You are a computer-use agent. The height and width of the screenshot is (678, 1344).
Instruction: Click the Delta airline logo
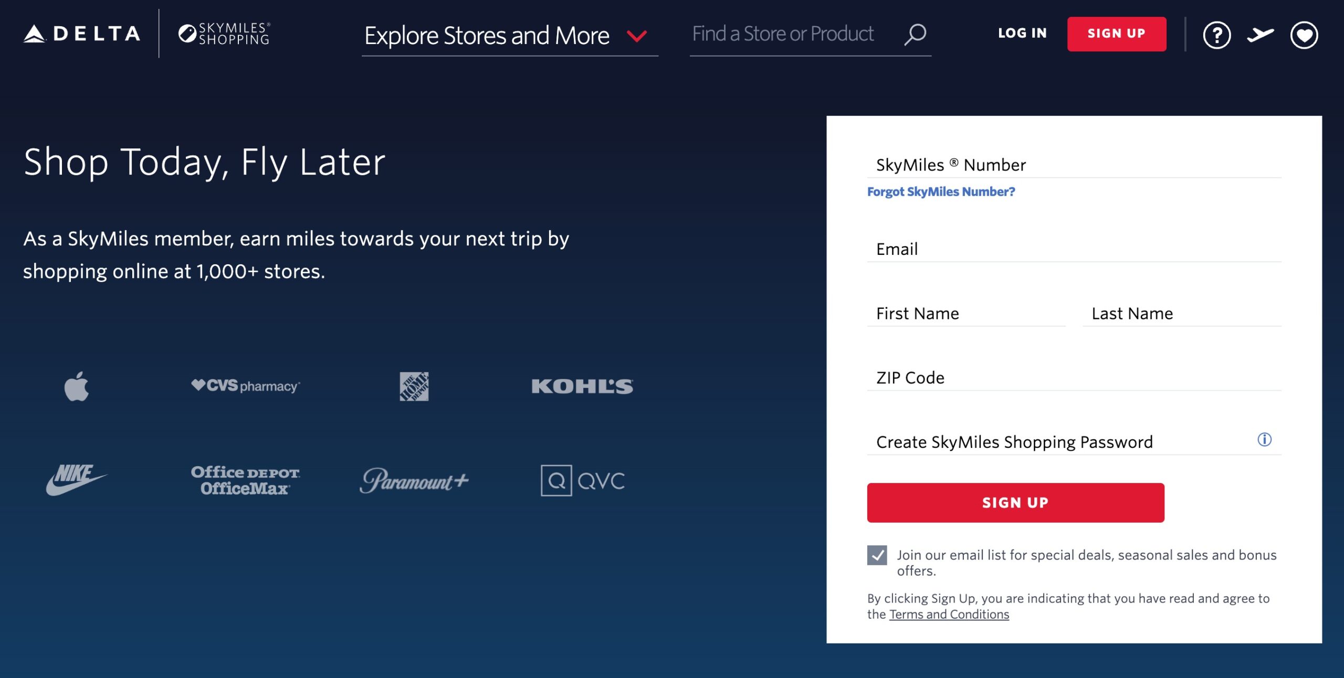[x=81, y=34]
